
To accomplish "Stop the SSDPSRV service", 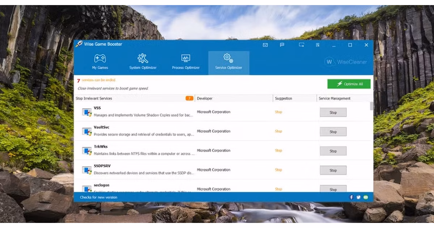I will 333,170.
